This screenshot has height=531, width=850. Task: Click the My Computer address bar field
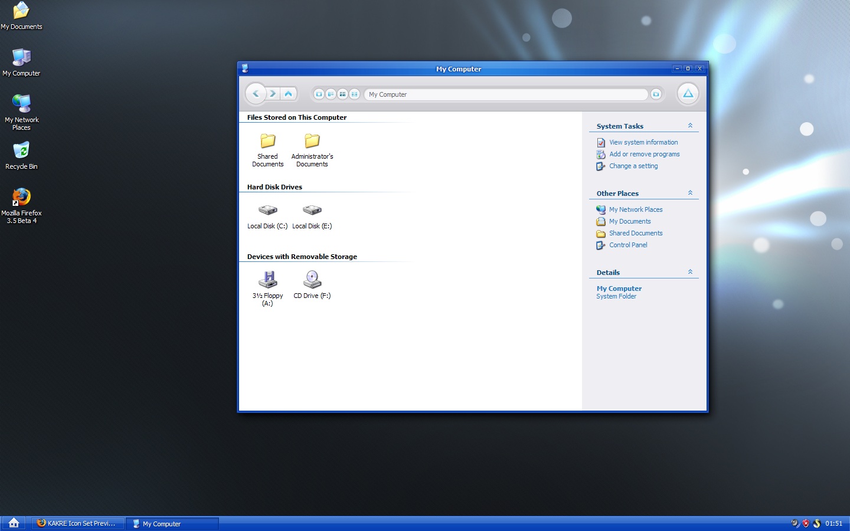(x=505, y=94)
